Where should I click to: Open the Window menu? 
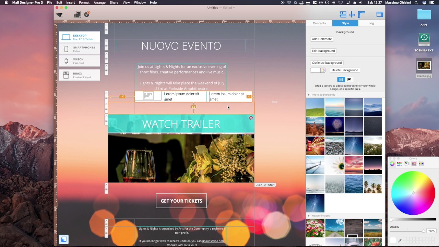[140, 2]
